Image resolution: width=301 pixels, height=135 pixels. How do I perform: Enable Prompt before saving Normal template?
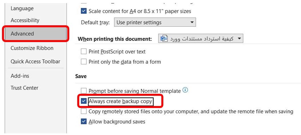[84, 91]
